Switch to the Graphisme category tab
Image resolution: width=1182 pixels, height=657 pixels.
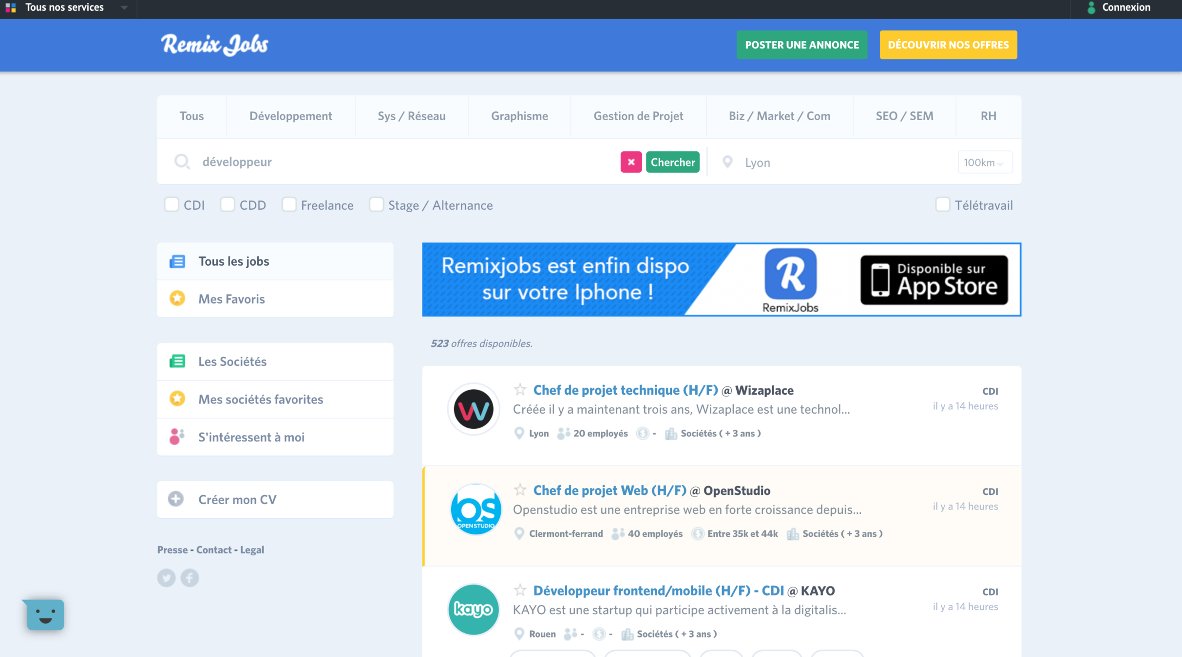click(519, 116)
